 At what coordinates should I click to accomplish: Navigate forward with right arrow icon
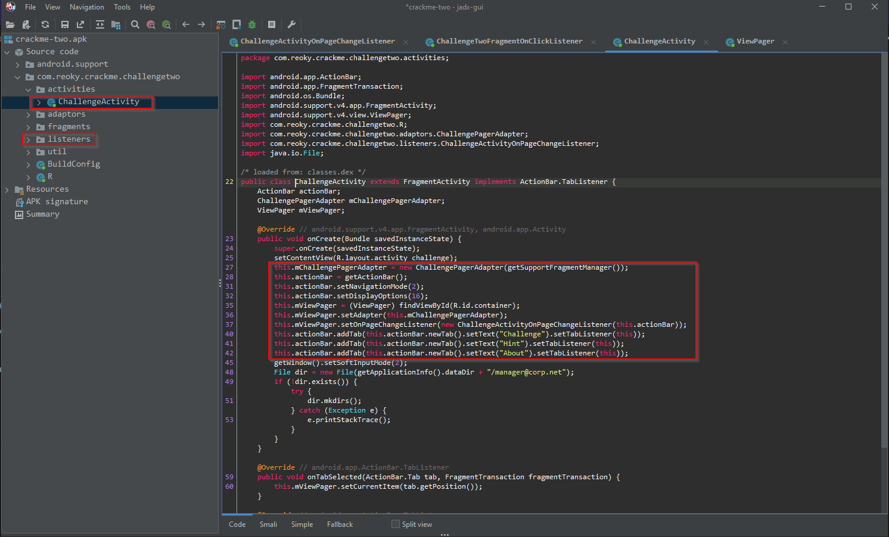pyautogui.click(x=201, y=24)
